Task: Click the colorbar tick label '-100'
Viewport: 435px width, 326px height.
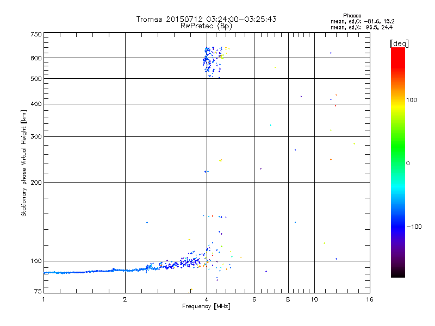Action: [x=414, y=227]
